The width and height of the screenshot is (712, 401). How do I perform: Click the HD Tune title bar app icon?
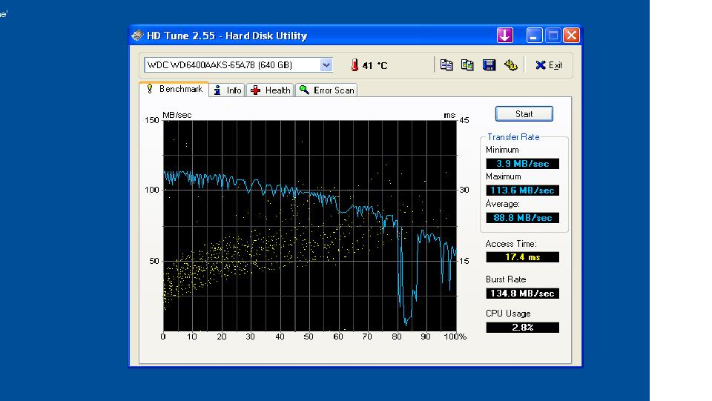137,36
